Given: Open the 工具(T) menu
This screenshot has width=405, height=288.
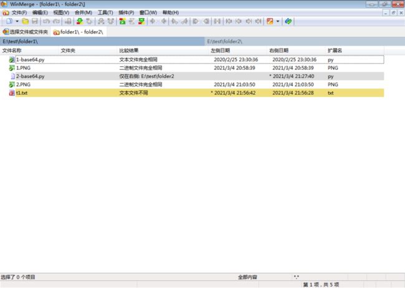Looking at the screenshot, I should tap(105, 12).
